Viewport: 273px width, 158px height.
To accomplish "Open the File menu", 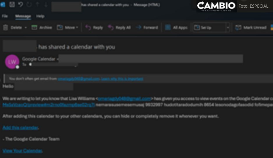I will coord(5,16).
